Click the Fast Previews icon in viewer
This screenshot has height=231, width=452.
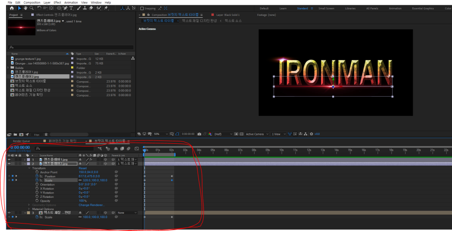(296, 134)
